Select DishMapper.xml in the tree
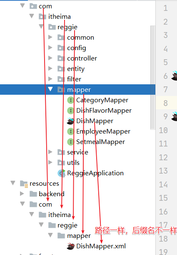Screen dimensions: 177x255 [x=101, y=246]
